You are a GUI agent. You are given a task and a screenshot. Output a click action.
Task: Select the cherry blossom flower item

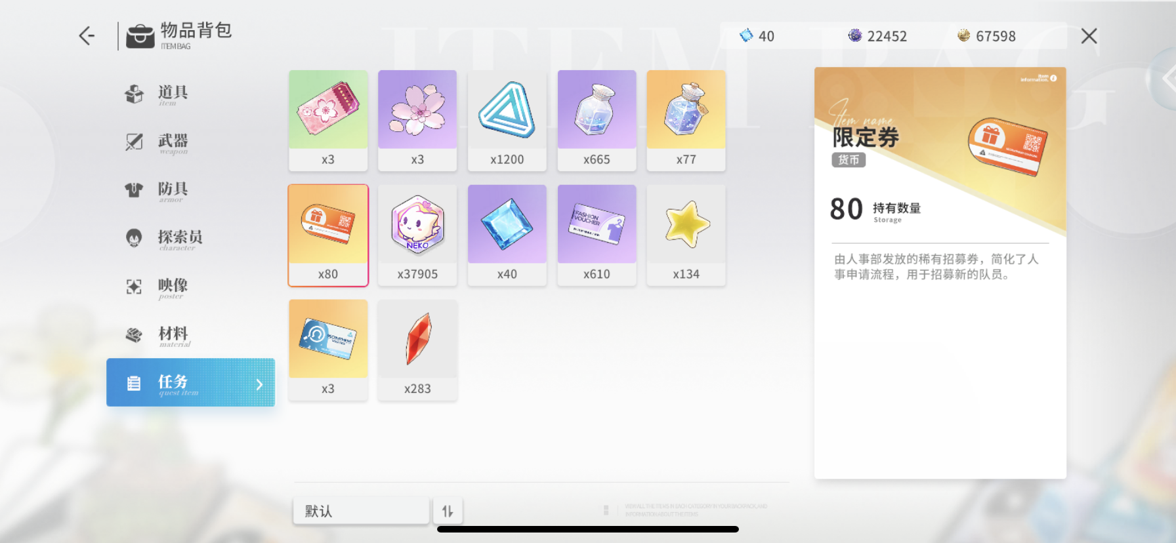[417, 121]
